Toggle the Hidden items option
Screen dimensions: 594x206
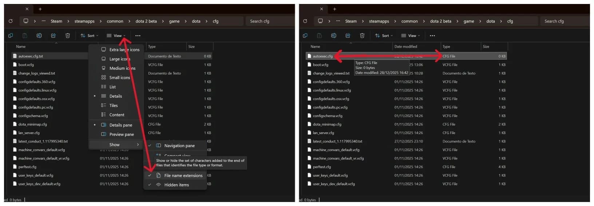tap(177, 185)
